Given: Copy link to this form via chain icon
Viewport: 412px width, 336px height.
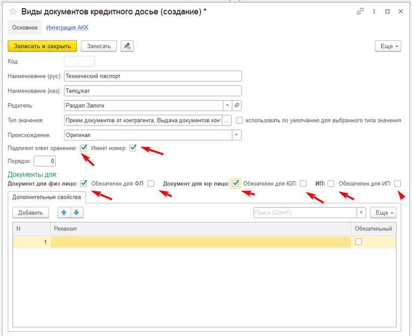Looking at the screenshot, I should tap(360, 11).
